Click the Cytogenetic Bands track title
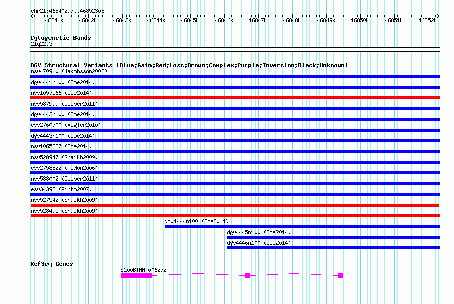This screenshot has height=304, width=454. click(x=61, y=38)
